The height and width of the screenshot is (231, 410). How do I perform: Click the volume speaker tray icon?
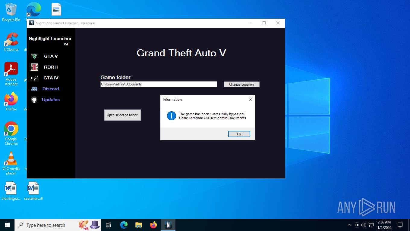[x=364, y=225]
